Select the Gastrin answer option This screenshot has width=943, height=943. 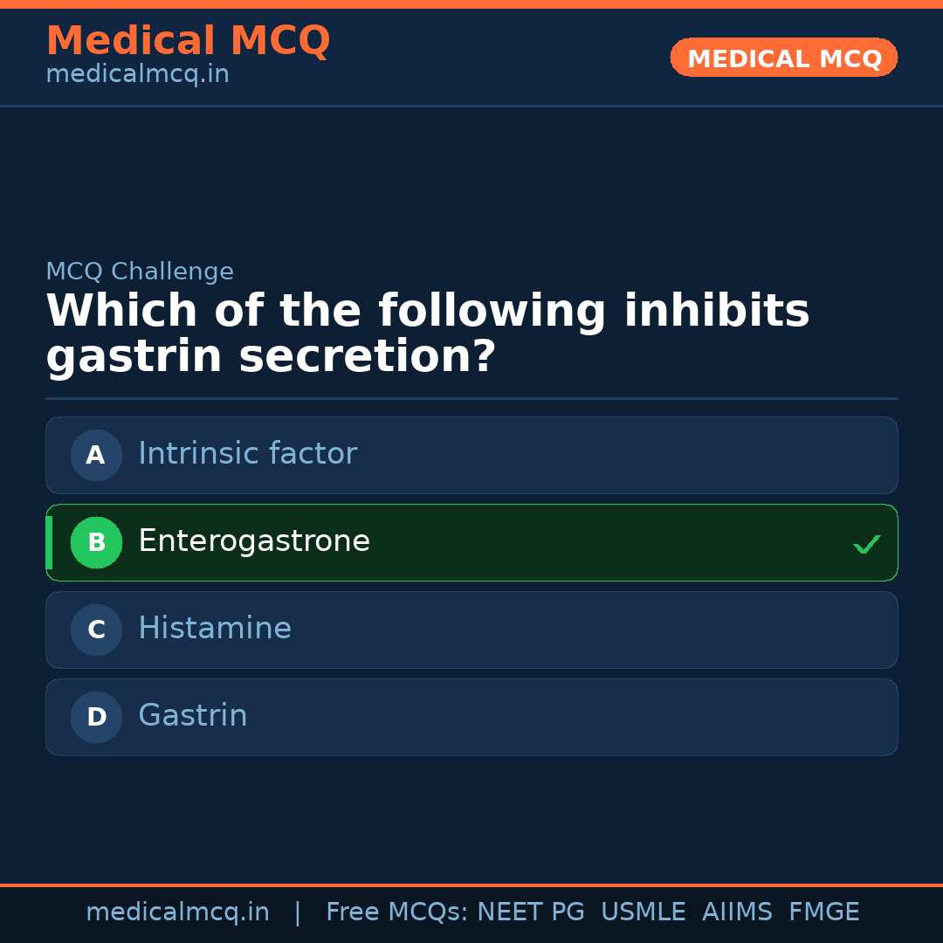click(x=471, y=717)
